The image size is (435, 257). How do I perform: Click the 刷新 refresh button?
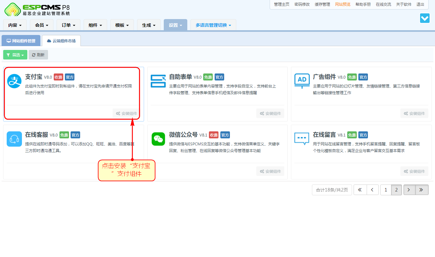[38, 55]
